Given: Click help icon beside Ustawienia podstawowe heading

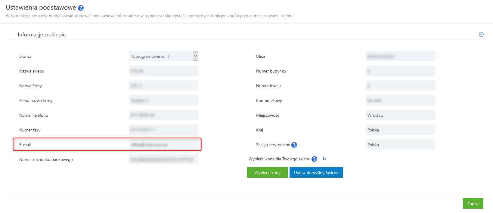Looking at the screenshot, I should pos(81,8).
